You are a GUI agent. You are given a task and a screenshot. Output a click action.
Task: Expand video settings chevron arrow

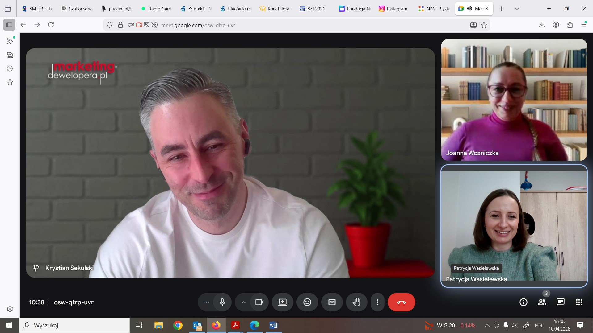point(243,302)
